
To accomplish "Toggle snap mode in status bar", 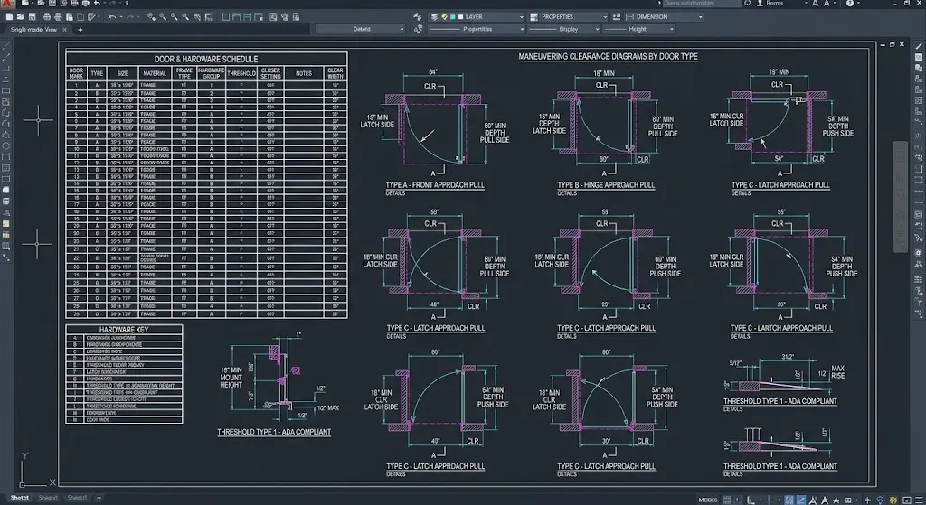I will (x=738, y=500).
